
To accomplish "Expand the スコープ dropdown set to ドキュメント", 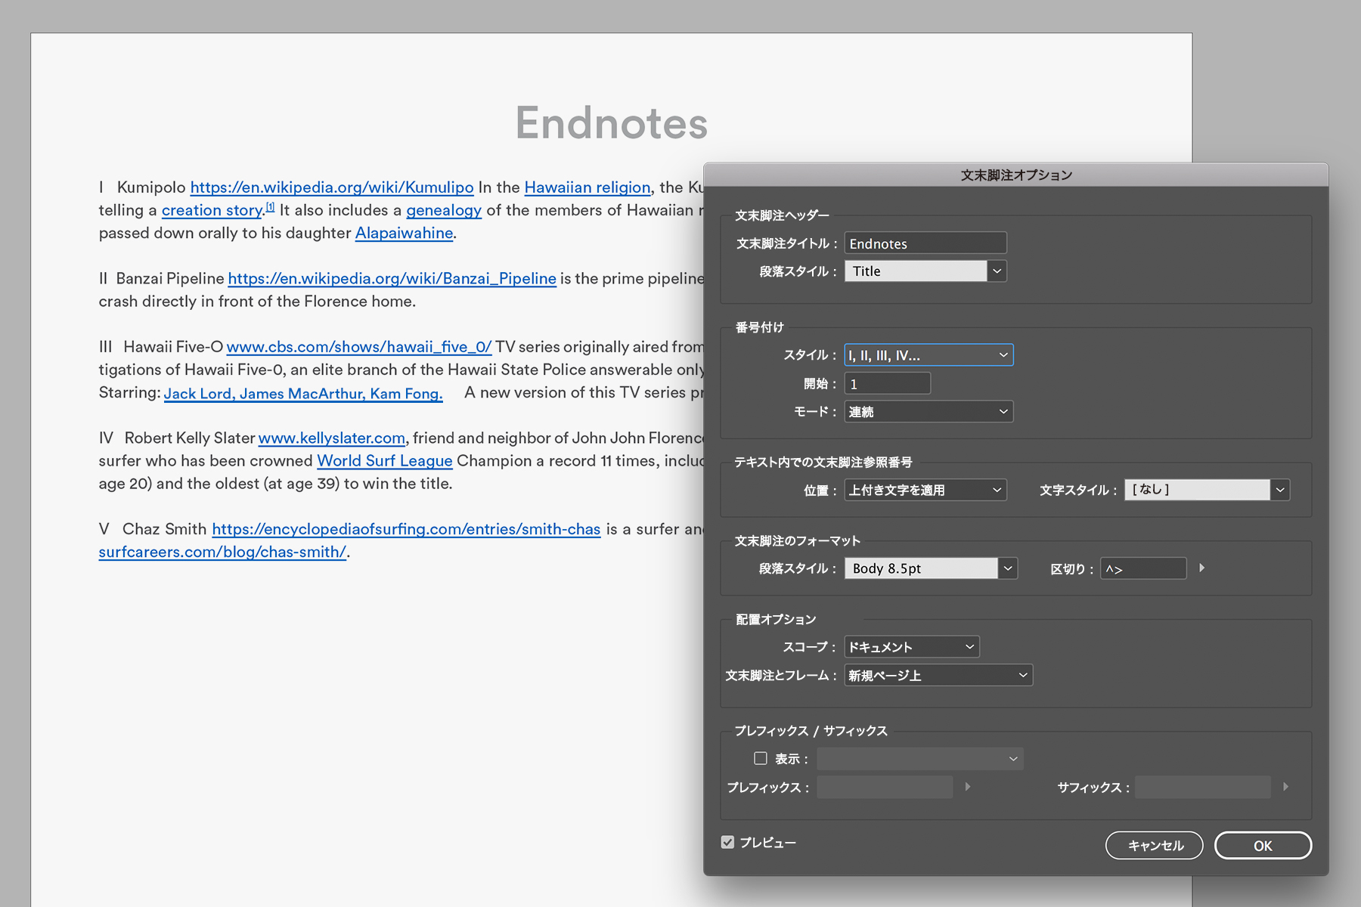I will (911, 647).
